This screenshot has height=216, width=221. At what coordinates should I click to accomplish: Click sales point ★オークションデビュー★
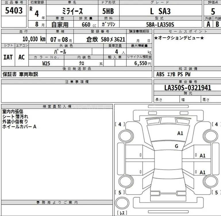[179, 38]
